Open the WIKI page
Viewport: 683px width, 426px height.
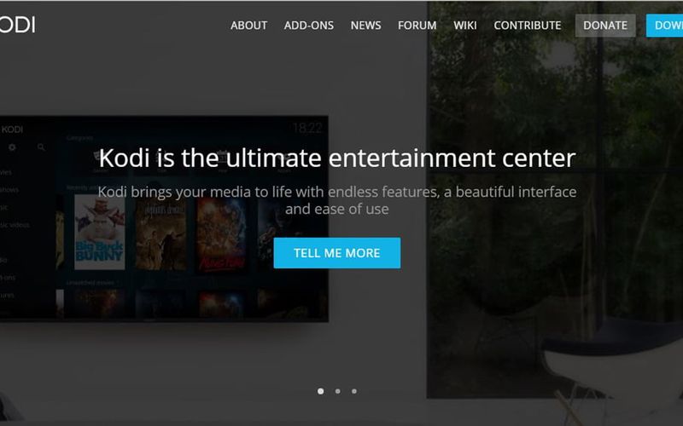click(464, 26)
